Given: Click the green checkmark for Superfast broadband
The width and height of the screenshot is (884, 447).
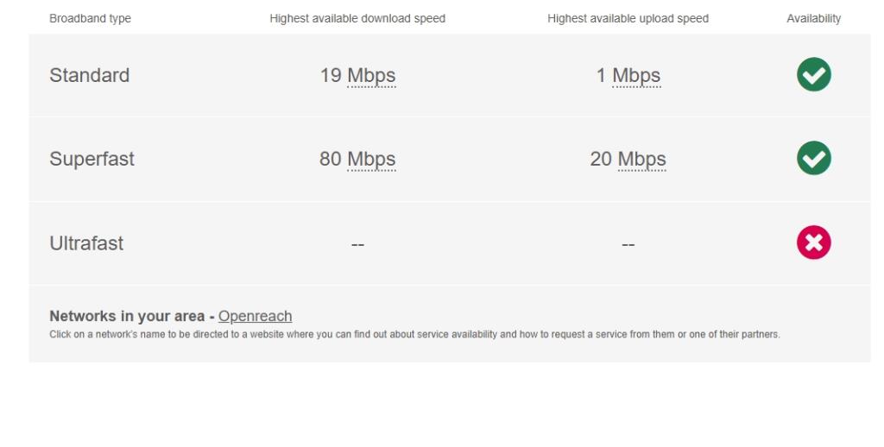Looking at the screenshot, I should coord(813,158).
